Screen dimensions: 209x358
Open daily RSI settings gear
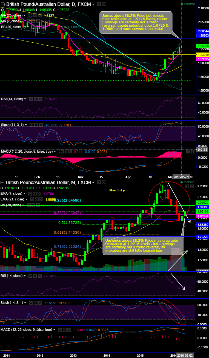pos(36,99)
